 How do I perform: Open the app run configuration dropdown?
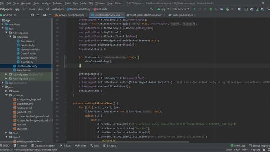point(163,9)
